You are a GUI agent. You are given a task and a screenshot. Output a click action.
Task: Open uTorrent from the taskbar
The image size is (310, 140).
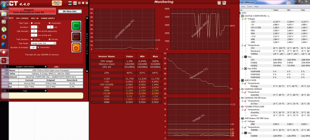tap(4, 29)
